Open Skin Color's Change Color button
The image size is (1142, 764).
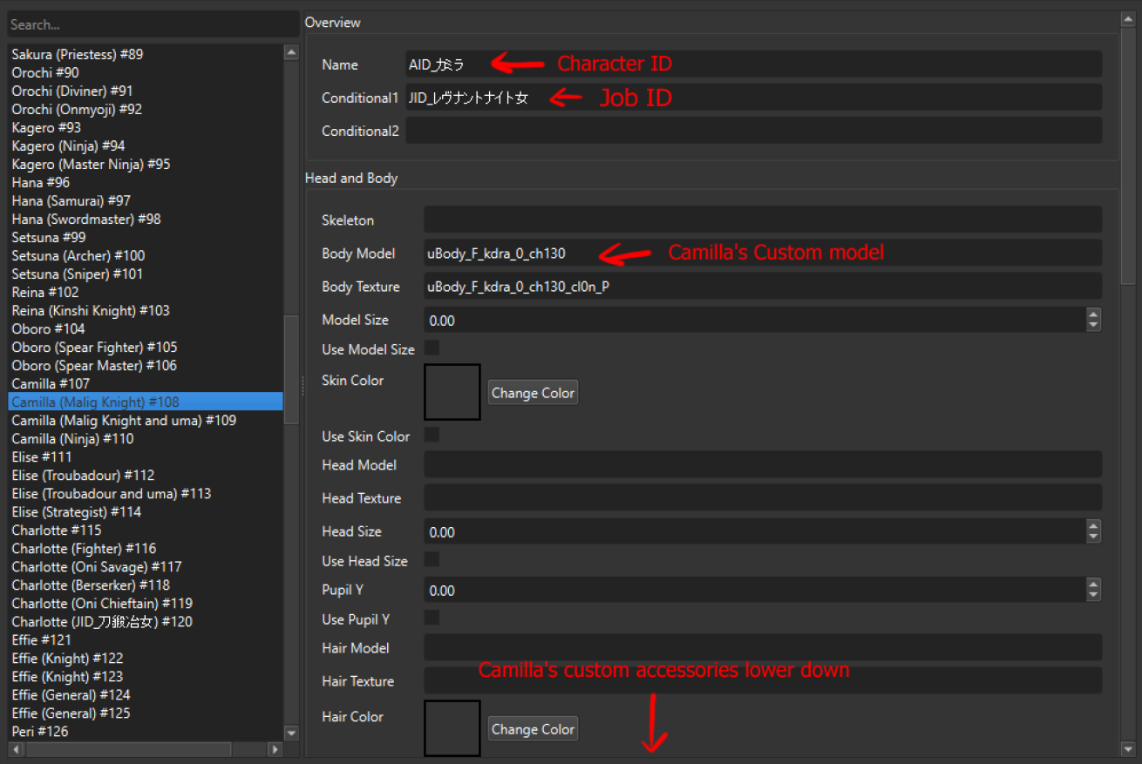(533, 393)
